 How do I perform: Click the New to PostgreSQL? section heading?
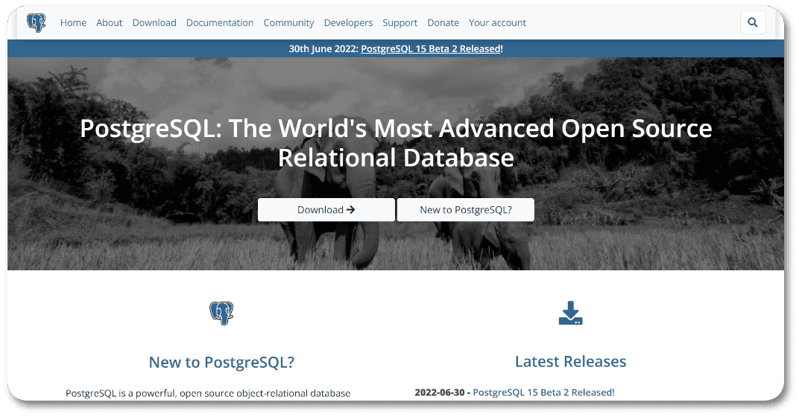tap(221, 362)
